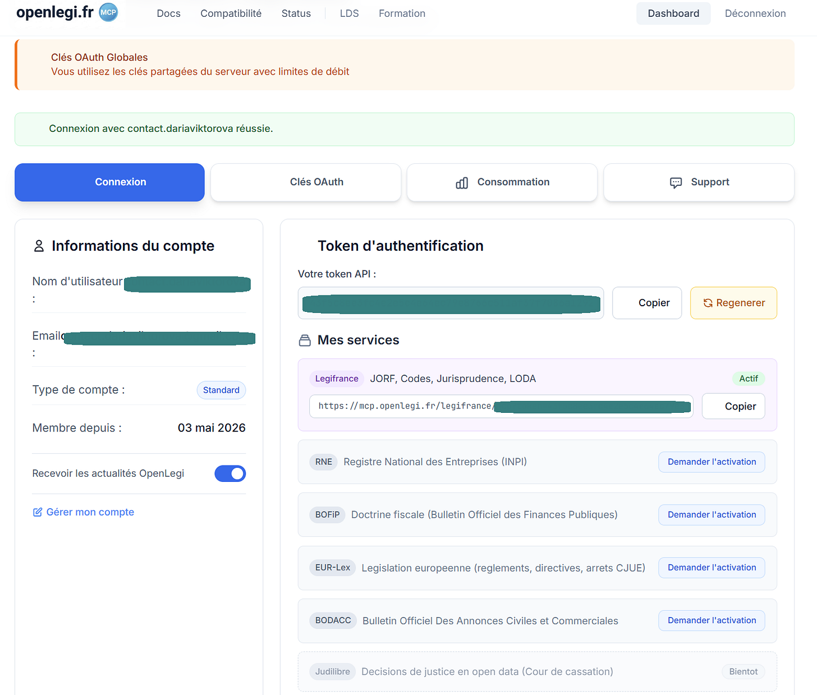The height and width of the screenshot is (695, 817).
Task: Click the edit pencil icon beside Gérer mon compte
Action: click(x=38, y=512)
